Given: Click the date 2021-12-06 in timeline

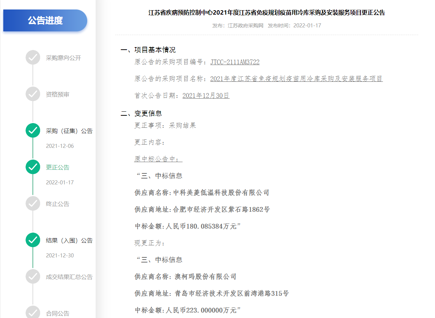Looking at the screenshot, I should (59, 146).
